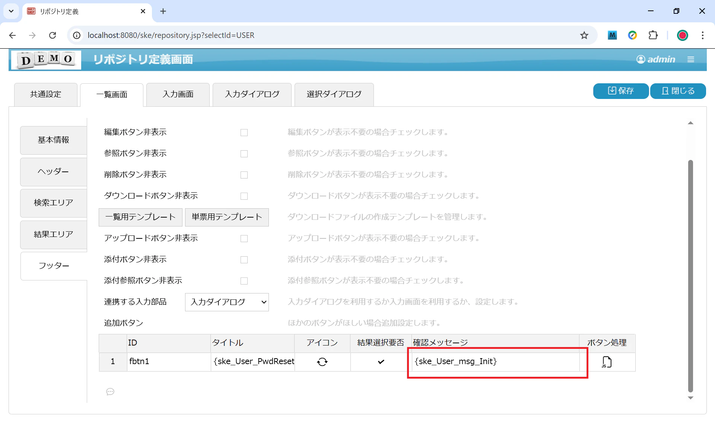Open 単票用テンプレート button
Image resolution: width=715 pixels, height=424 pixels.
coord(227,217)
